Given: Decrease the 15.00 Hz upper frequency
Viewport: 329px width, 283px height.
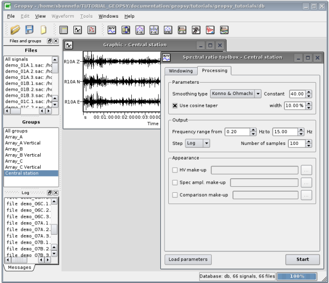Looking at the screenshot, I should tap(301, 134).
